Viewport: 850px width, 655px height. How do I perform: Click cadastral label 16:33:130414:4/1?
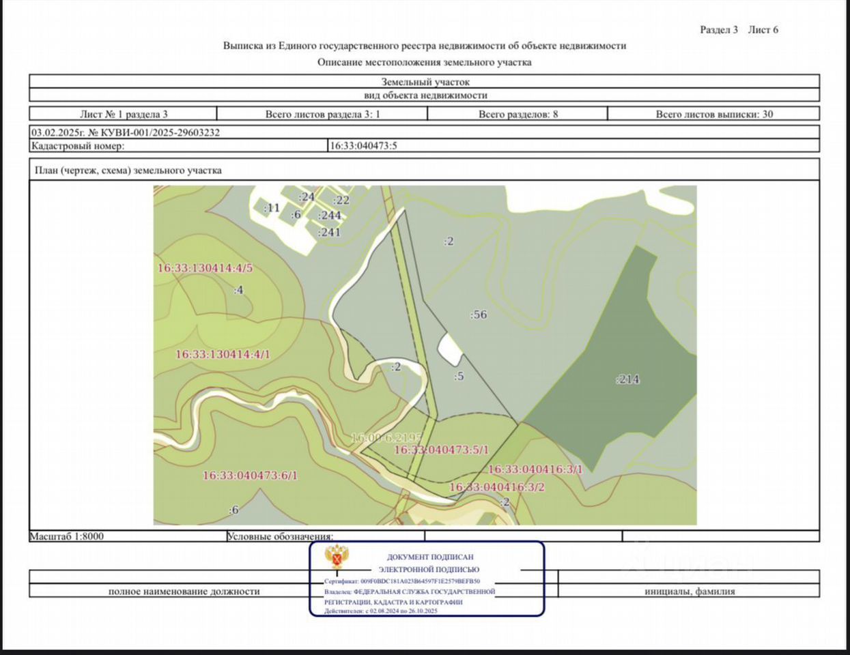coord(223,355)
